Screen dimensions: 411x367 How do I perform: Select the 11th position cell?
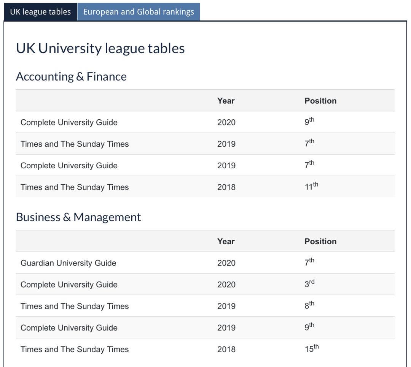click(x=311, y=187)
